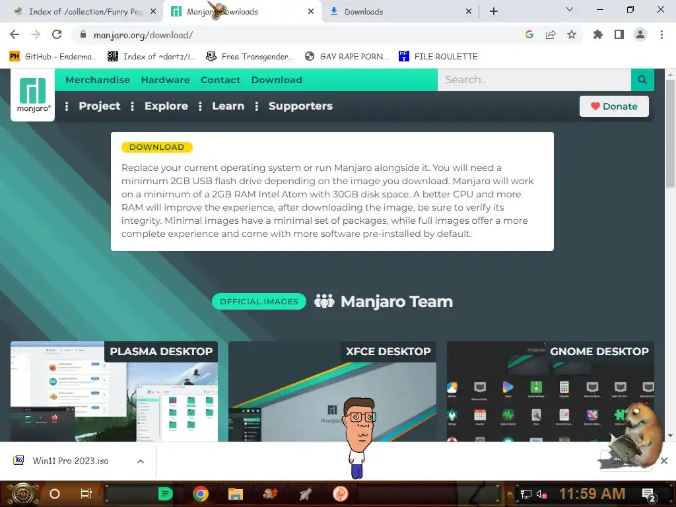Open a new browser tab
Screen dimensions: 676x507
click(494, 12)
